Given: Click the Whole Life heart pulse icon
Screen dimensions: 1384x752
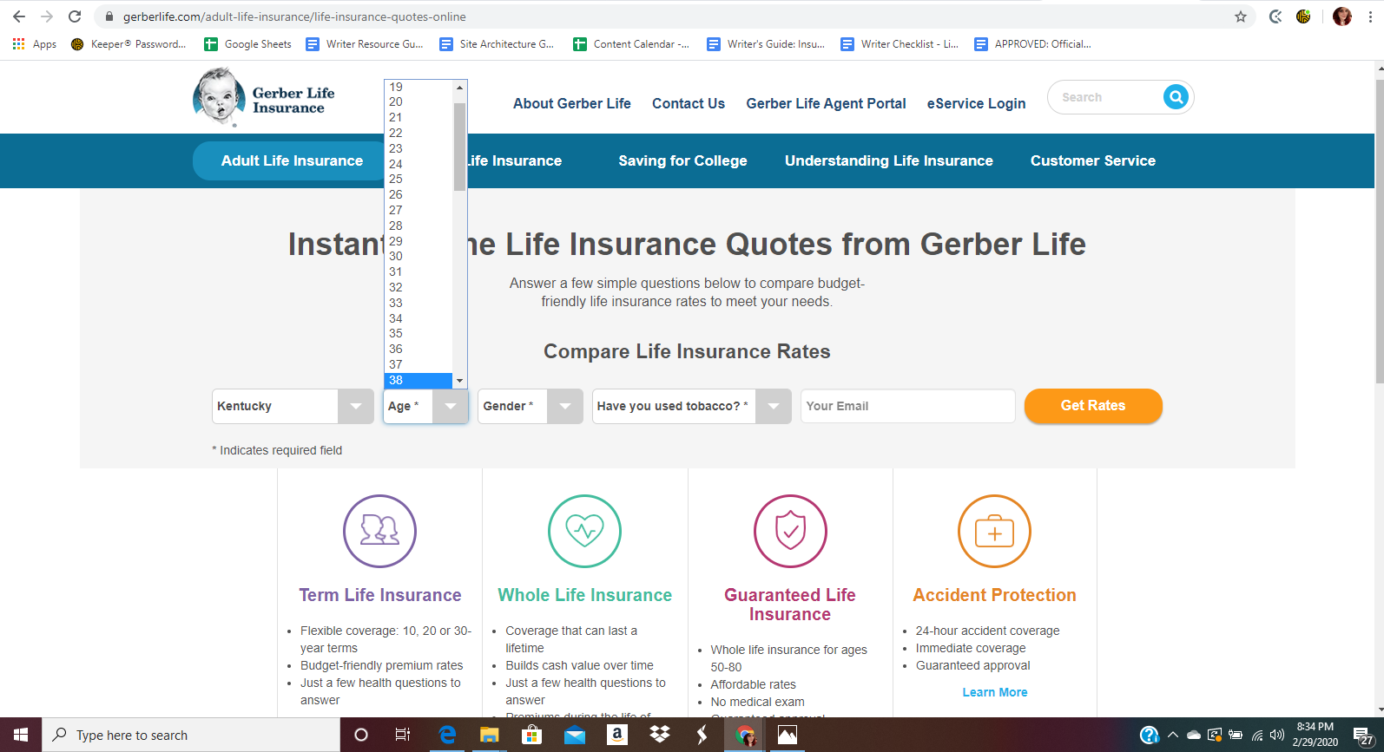Looking at the screenshot, I should tap(584, 531).
